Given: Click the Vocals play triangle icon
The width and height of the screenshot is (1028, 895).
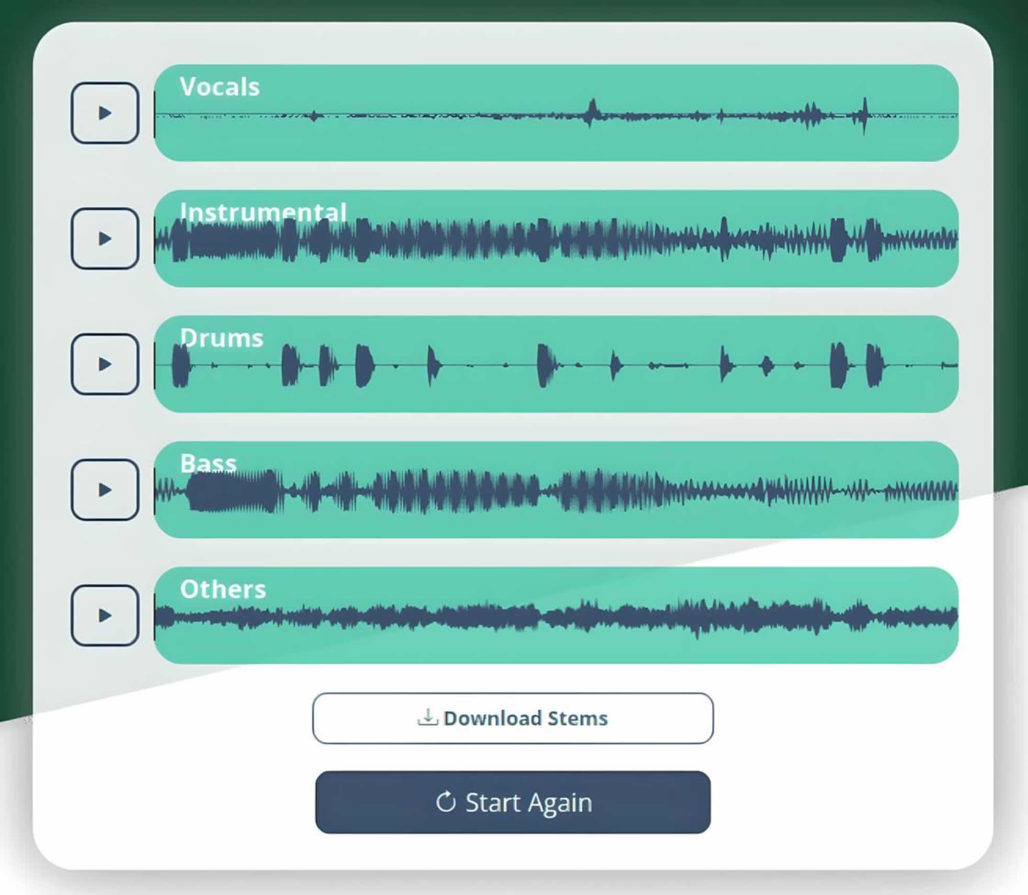Looking at the screenshot, I should click(105, 112).
